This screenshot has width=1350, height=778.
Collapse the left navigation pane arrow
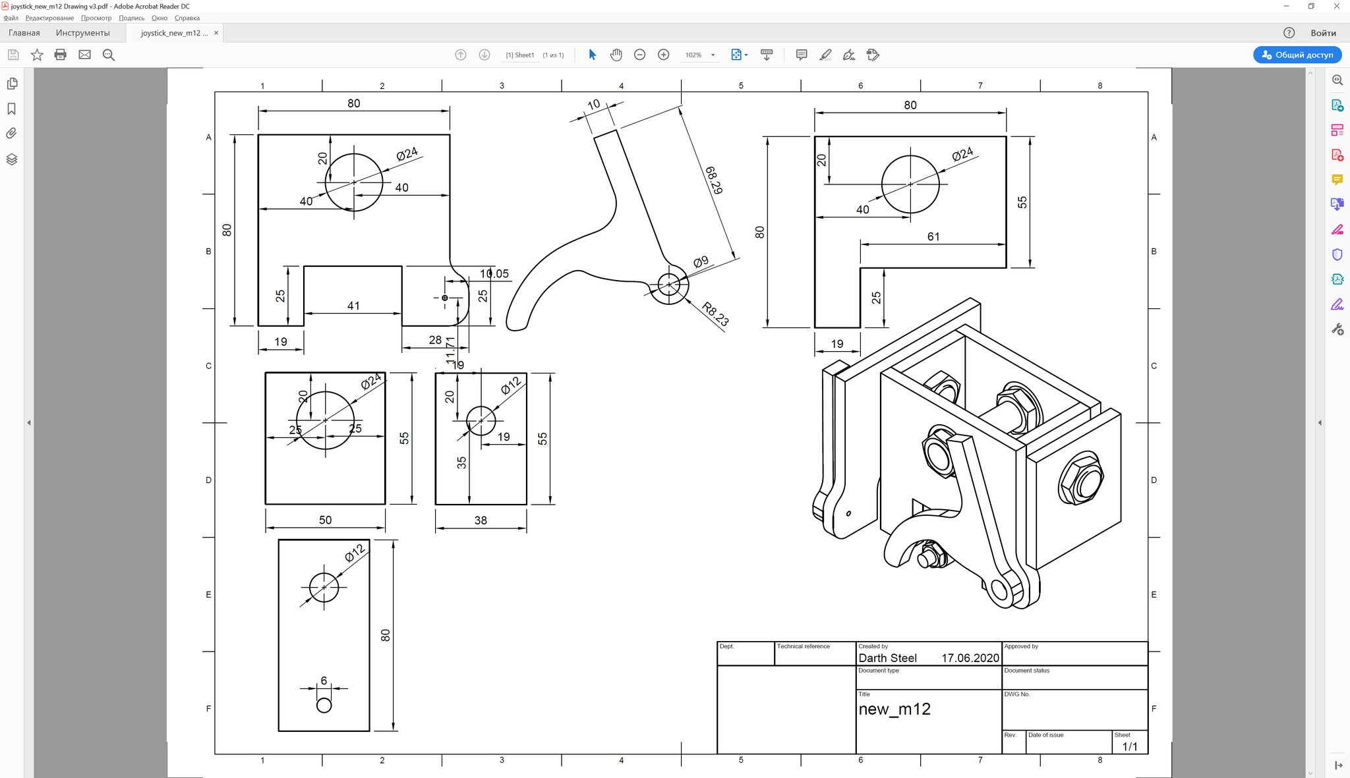(29, 422)
